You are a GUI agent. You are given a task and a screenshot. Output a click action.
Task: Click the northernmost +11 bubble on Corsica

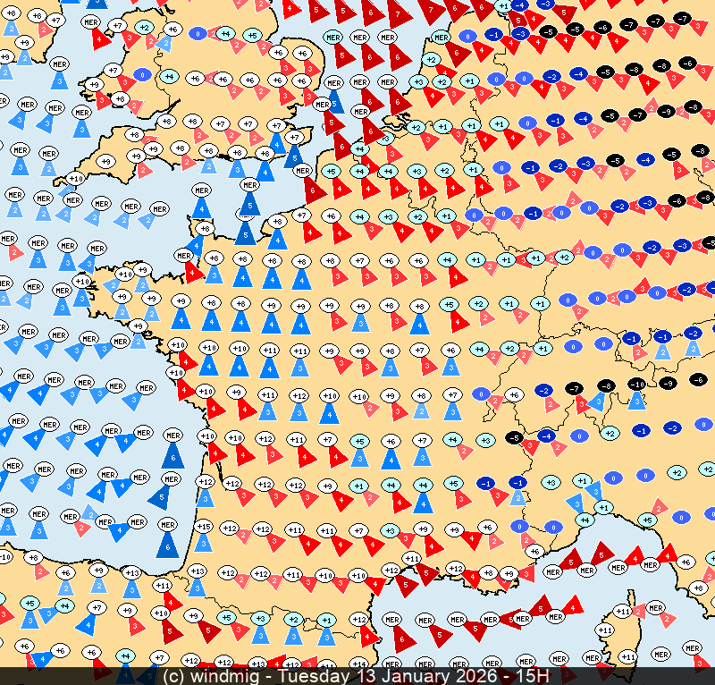tap(624, 612)
